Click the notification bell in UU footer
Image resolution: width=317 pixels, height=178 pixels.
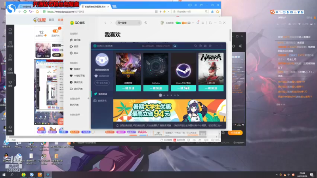pyautogui.click(x=117, y=125)
